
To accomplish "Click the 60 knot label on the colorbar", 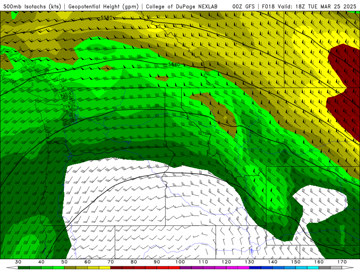I will pyautogui.click(x=87, y=262).
